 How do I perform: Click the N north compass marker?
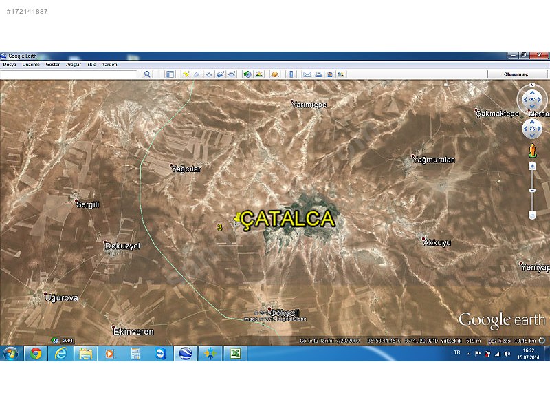tap(532, 85)
